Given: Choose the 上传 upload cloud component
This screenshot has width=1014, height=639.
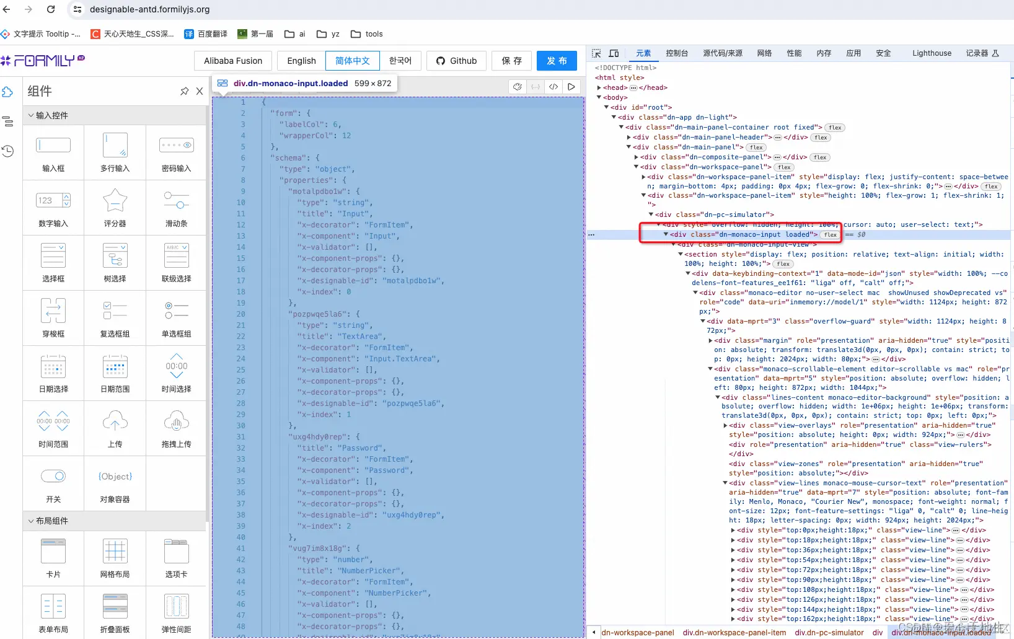Looking at the screenshot, I should 115,428.
